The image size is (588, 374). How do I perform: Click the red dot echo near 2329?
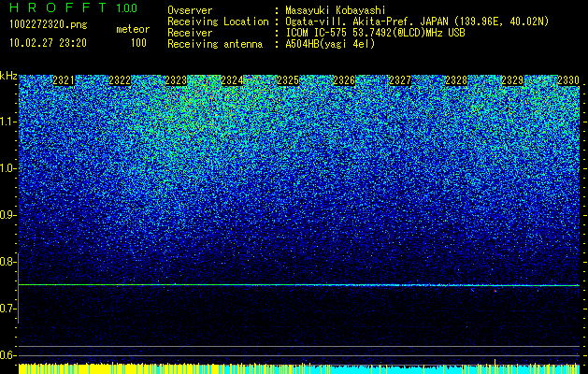(x=495, y=291)
